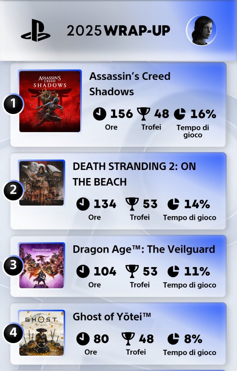Click the trophy icon for Assassin's Creed Shadows
Viewport: 237px width, 371px height.
coord(144,114)
